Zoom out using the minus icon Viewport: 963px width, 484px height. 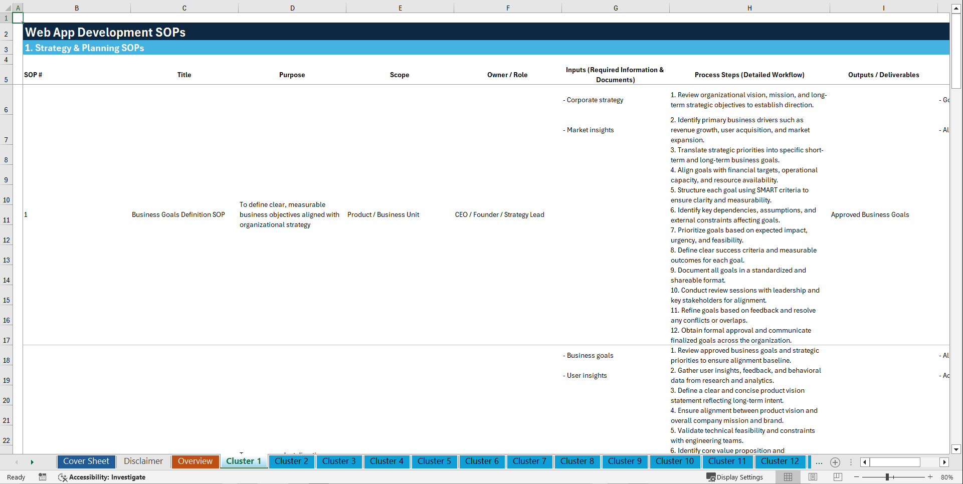pos(857,477)
